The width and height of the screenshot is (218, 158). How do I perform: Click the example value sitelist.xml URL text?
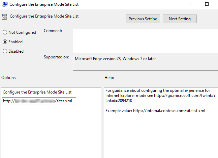(169, 111)
